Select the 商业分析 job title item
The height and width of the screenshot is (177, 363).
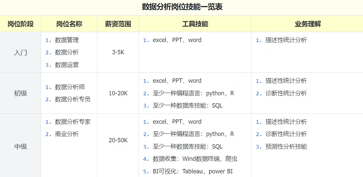[67, 134]
